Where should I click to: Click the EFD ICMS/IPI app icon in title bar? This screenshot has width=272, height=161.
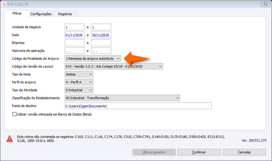click(x=4, y=4)
